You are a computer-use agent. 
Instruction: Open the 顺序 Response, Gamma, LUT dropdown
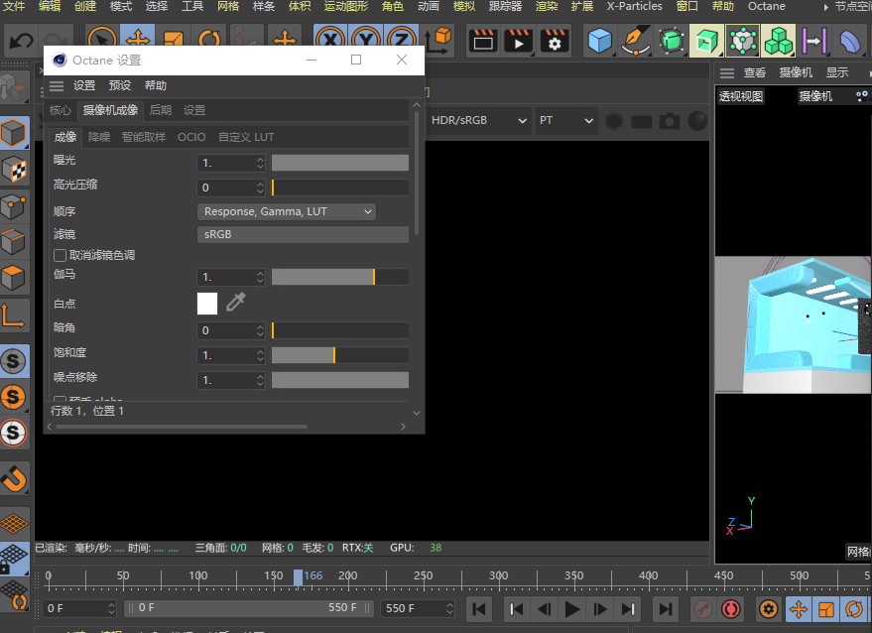click(287, 211)
